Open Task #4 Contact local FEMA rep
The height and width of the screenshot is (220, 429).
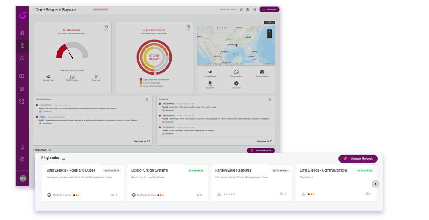tap(216, 107)
